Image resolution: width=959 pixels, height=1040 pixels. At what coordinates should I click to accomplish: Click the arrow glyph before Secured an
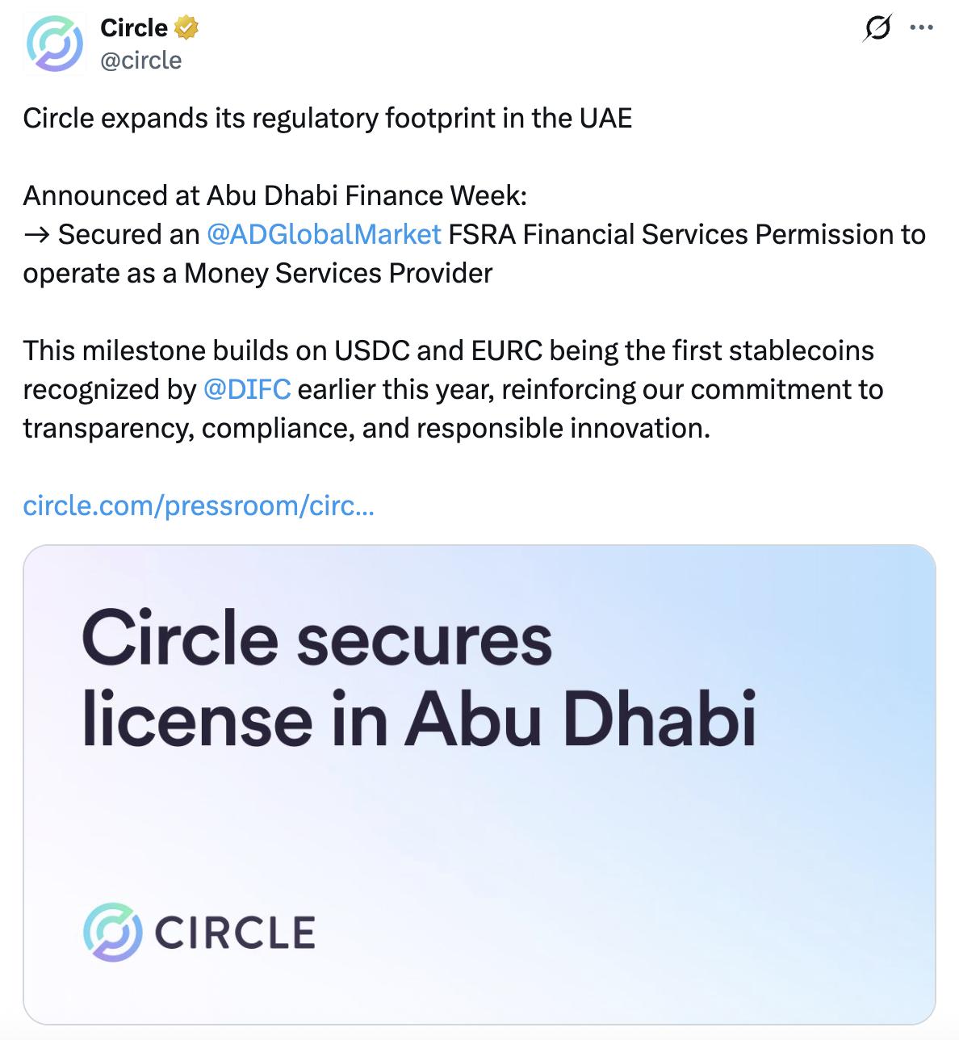click(36, 235)
